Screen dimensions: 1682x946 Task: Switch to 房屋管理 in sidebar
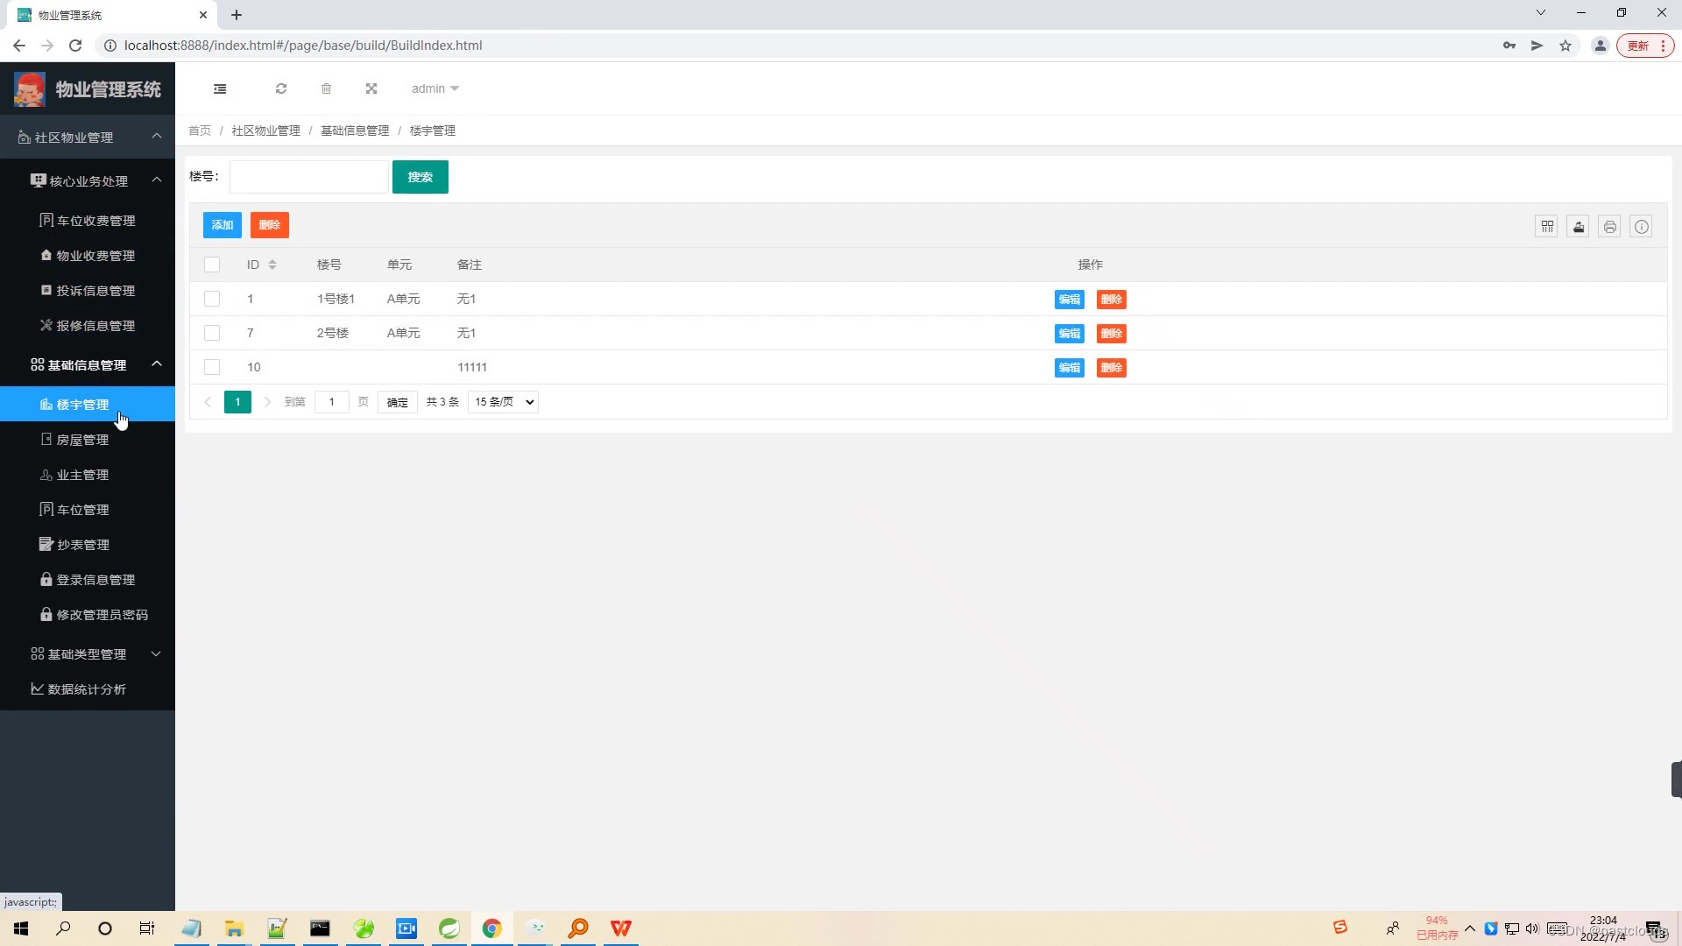[x=83, y=439]
